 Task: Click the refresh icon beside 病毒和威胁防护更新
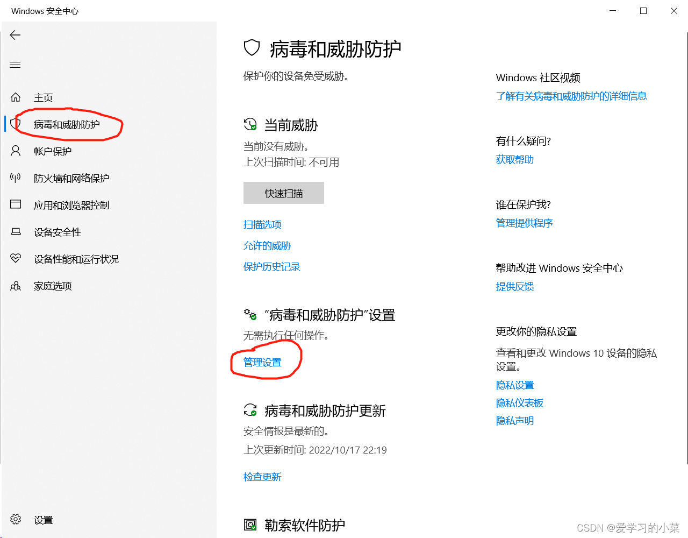250,410
